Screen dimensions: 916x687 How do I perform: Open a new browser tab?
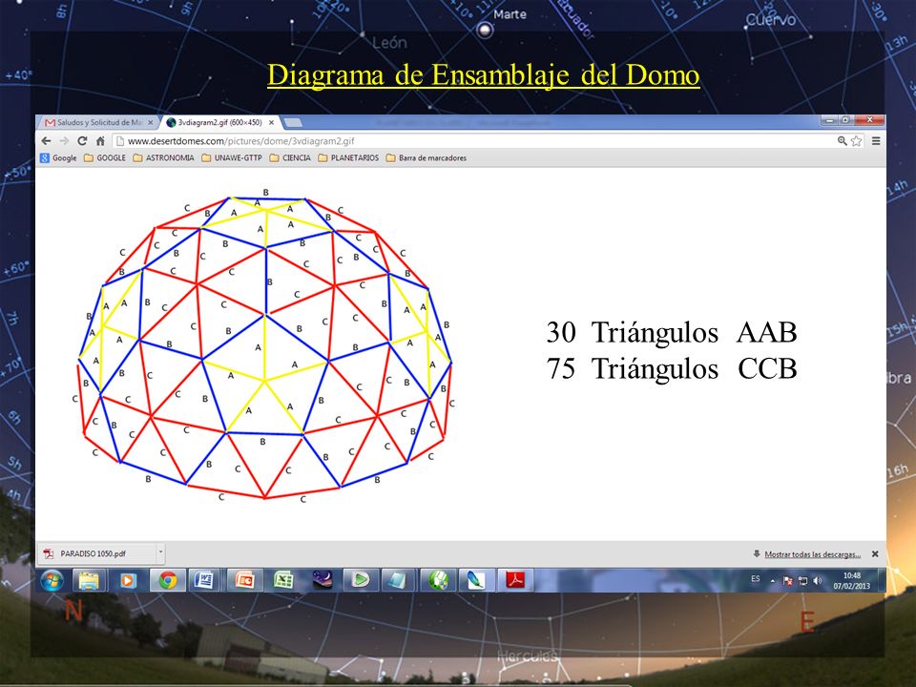[292, 123]
